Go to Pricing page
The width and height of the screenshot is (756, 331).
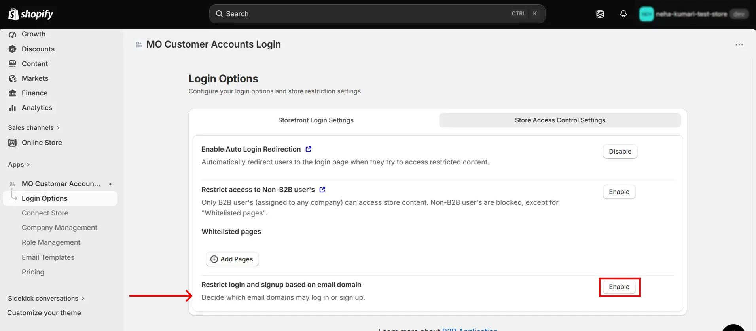click(33, 272)
